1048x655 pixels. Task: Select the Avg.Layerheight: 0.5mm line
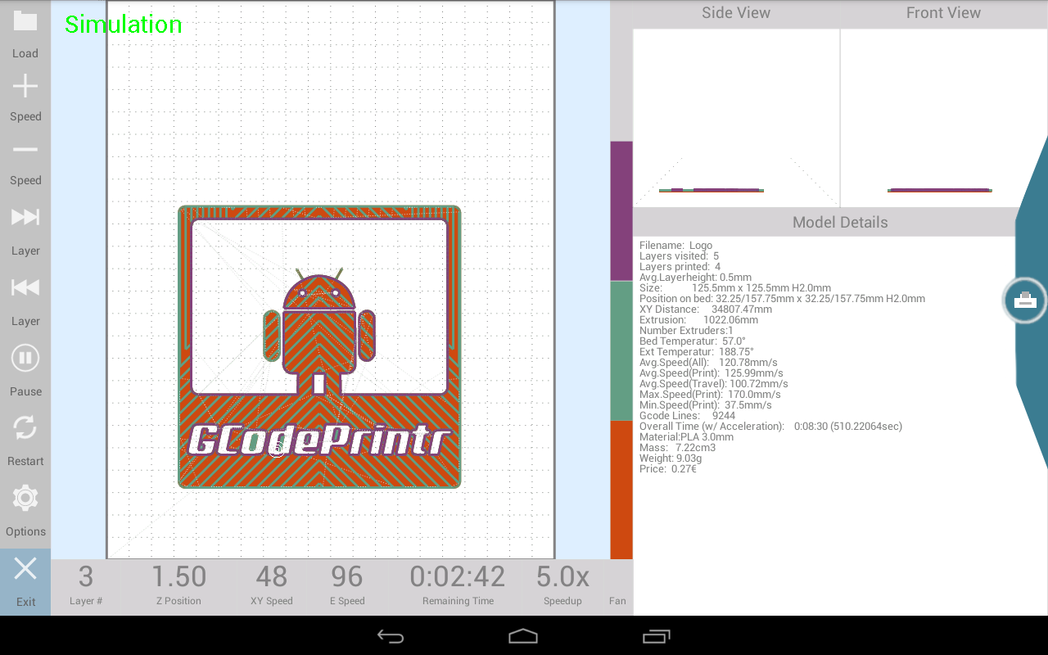click(695, 277)
